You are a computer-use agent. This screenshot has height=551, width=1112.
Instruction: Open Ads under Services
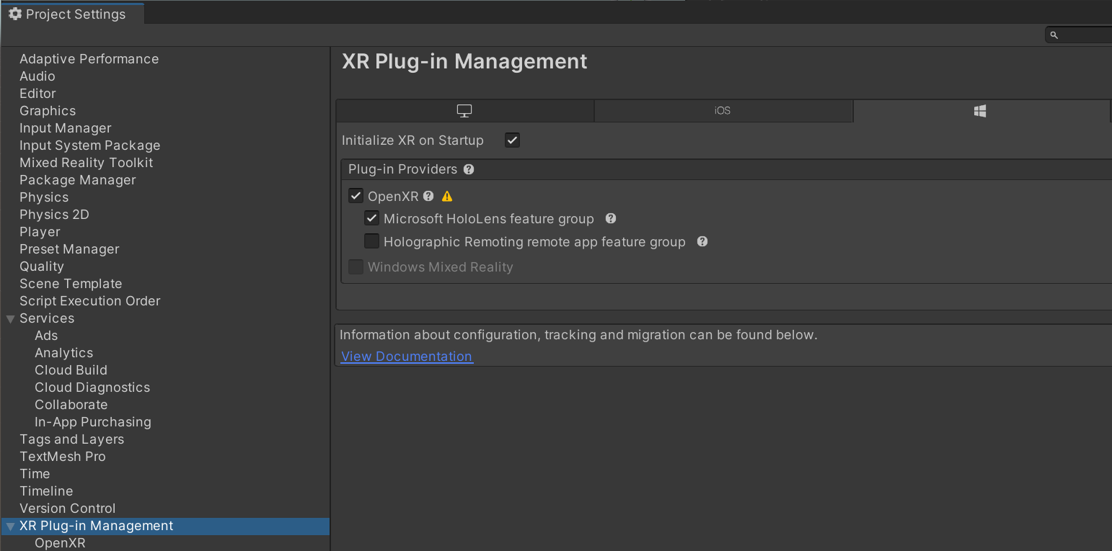46,336
